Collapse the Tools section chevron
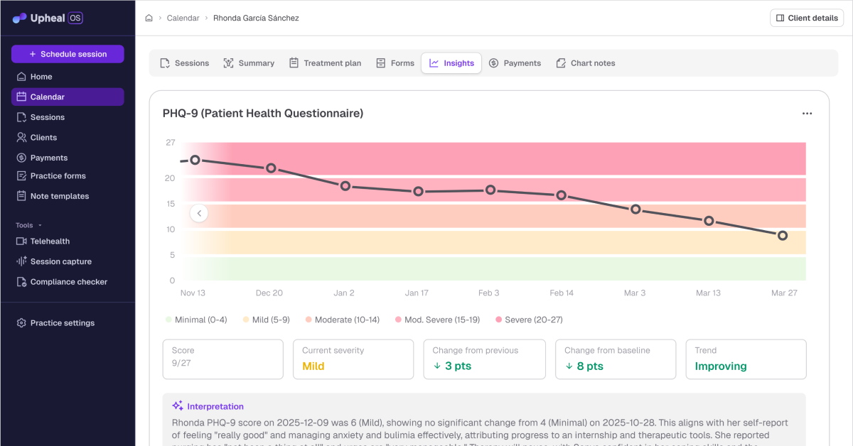The image size is (853, 446). click(40, 225)
